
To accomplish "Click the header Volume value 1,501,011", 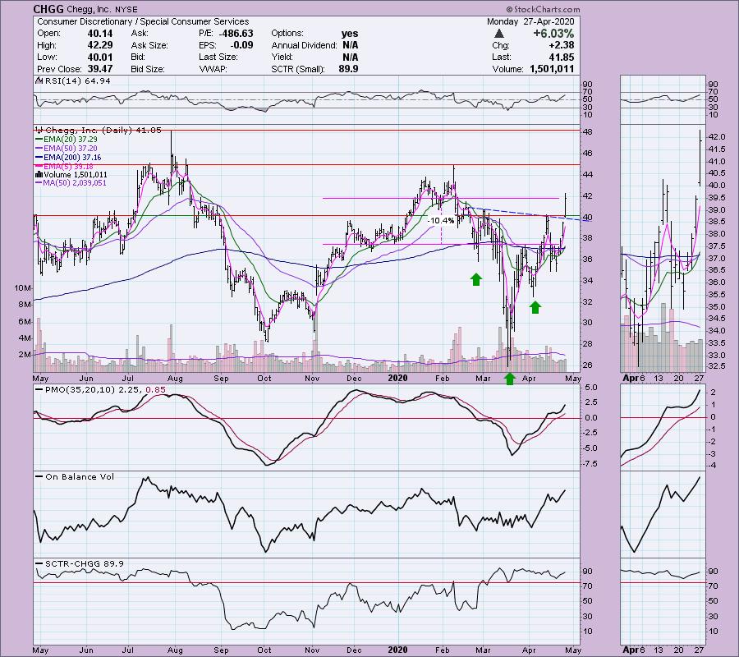I will click(x=552, y=69).
